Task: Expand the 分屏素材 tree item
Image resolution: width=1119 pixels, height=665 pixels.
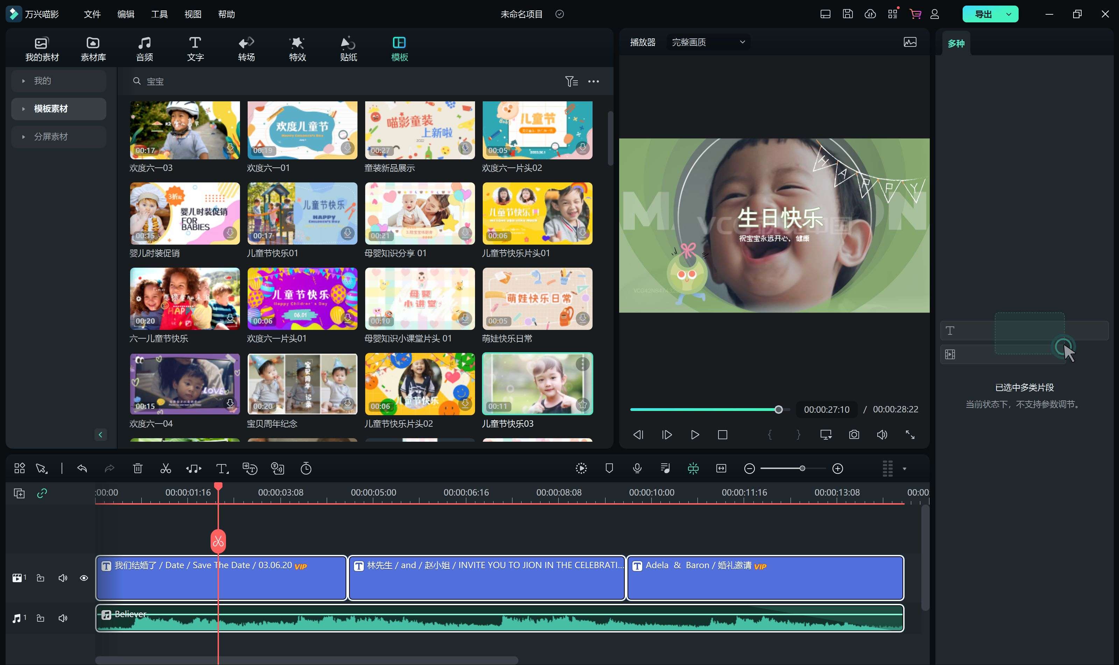Action: tap(23, 137)
